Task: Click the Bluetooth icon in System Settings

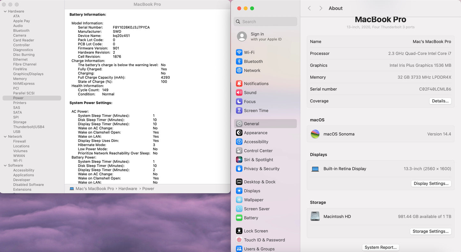Action: click(x=239, y=61)
